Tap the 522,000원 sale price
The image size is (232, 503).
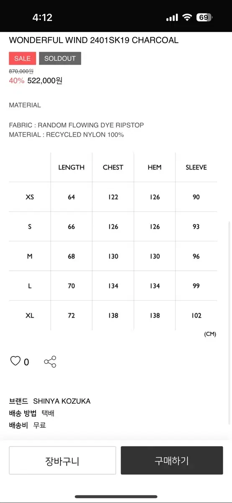[45, 80]
